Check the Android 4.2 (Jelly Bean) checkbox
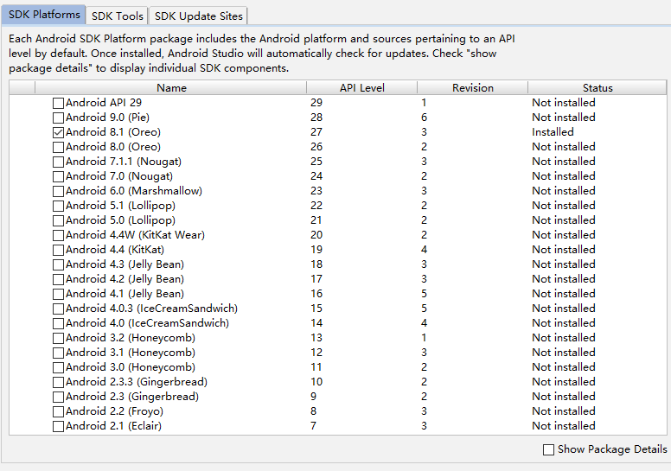Viewport: 671px width, 471px height. tap(58, 279)
